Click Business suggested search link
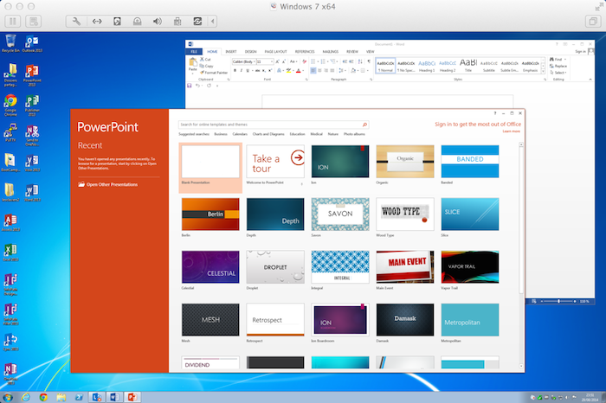606x403 pixels. 221,134
